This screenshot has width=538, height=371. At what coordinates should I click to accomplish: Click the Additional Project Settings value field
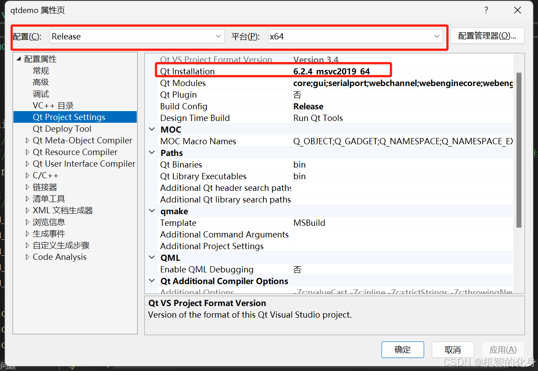(x=403, y=246)
